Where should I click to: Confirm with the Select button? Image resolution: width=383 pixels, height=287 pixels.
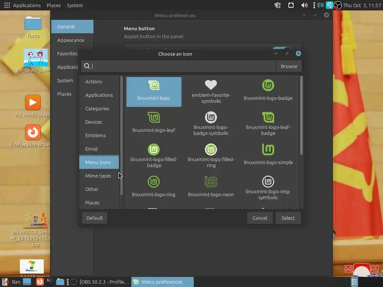(x=288, y=218)
